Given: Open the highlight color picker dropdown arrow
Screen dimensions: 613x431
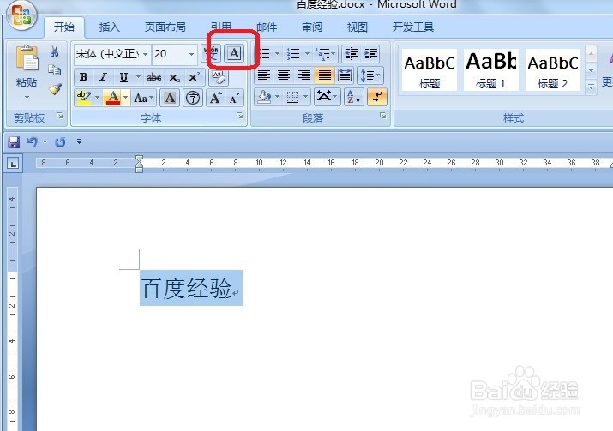Looking at the screenshot, I should click(x=97, y=98).
